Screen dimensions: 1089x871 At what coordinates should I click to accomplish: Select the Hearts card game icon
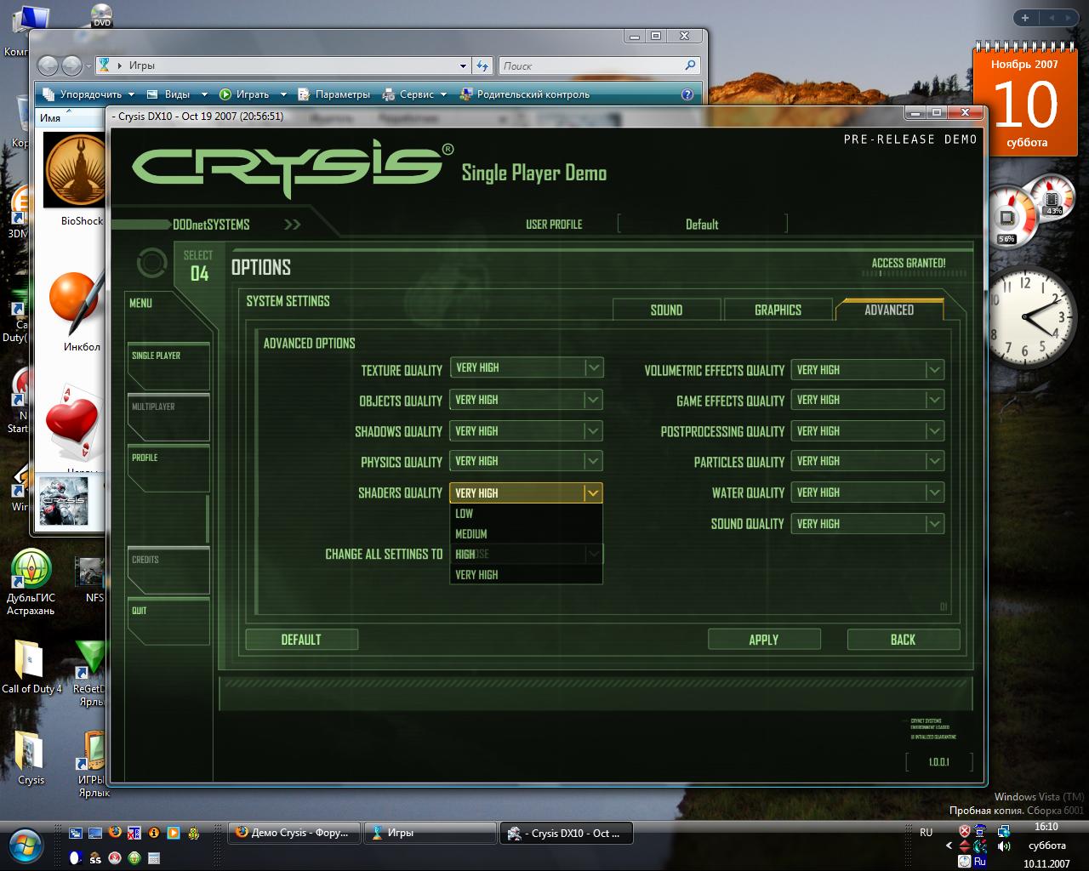pyautogui.click(x=73, y=423)
